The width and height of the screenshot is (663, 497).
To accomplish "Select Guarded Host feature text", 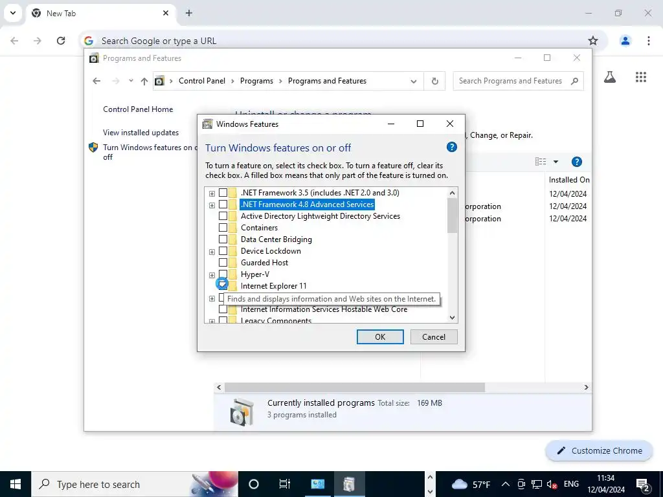I will [x=264, y=263].
